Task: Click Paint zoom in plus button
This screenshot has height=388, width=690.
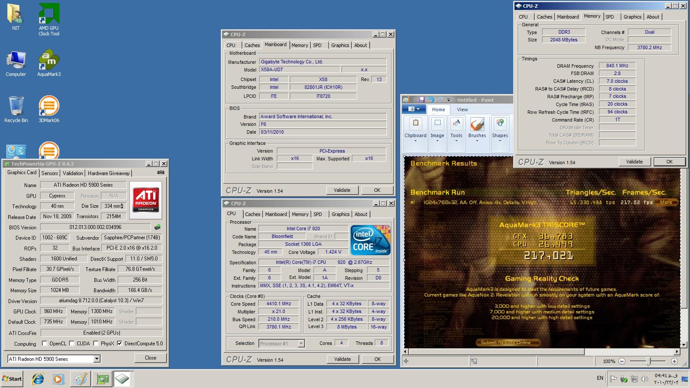Action: point(674,361)
